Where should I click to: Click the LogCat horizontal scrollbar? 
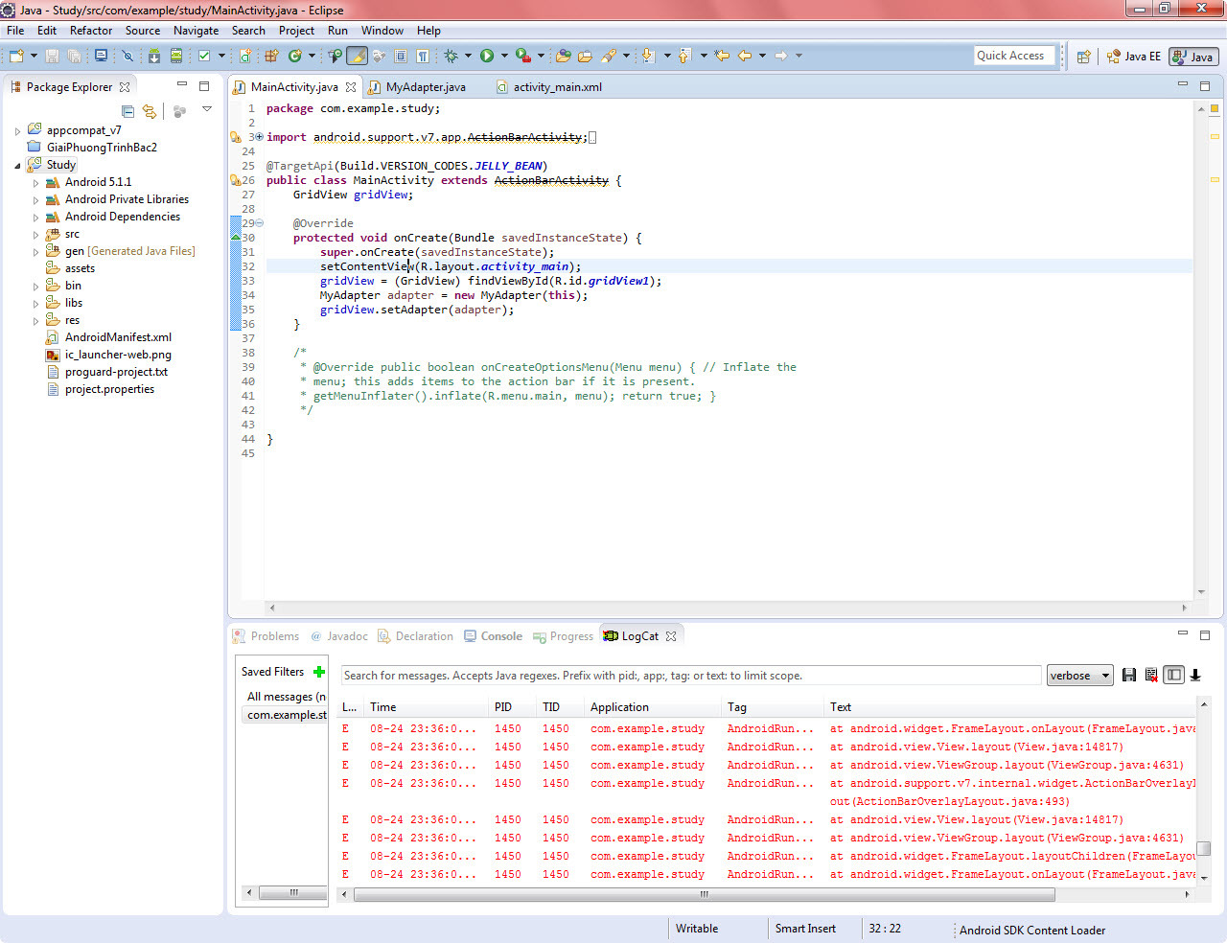[704, 894]
